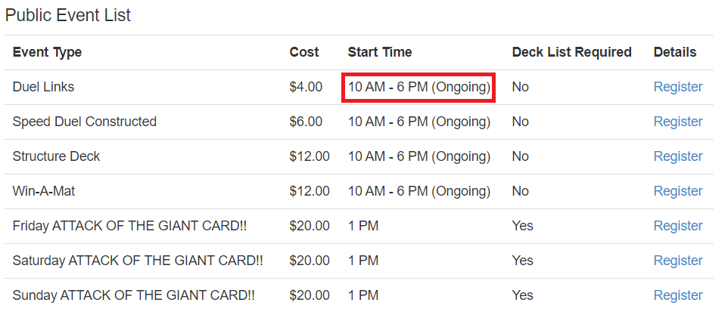Image resolution: width=728 pixels, height=321 pixels.
Task: Click the Event Type column header
Action: (x=47, y=52)
